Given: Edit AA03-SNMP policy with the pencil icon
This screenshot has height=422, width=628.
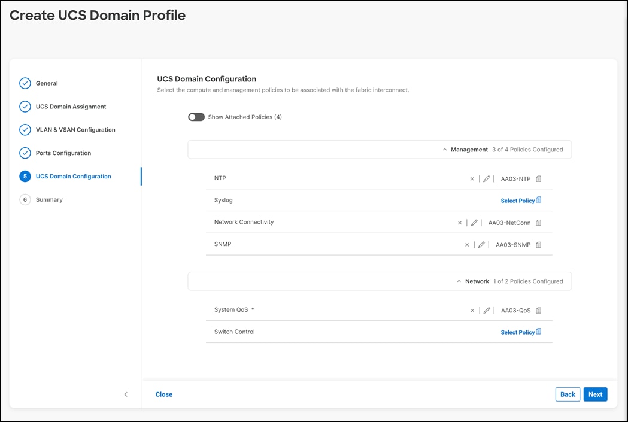Looking at the screenshot, I should tap(483, 244).
